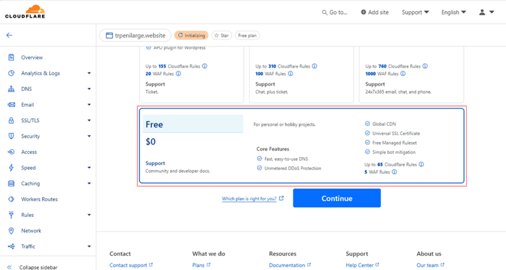Open the Support menu in header
The height and width of the screenshot is (270, 506).
click(415, 12)
